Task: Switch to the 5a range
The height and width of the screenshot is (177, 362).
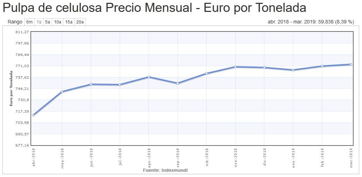Action: [48, 22]
